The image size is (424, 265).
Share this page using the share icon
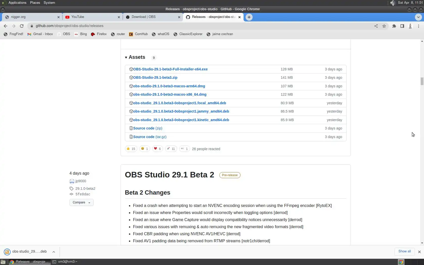coord(376,26)
